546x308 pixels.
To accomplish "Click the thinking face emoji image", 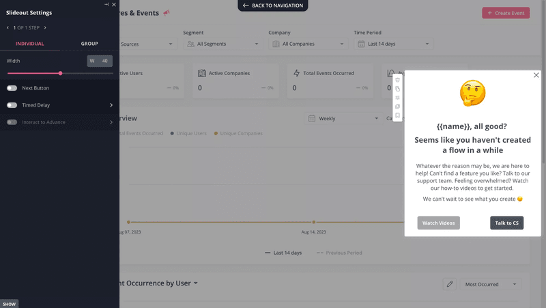I will [x=472, y=93].
